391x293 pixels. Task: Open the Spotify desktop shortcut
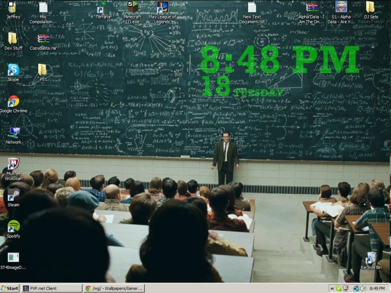coord(14,229)
